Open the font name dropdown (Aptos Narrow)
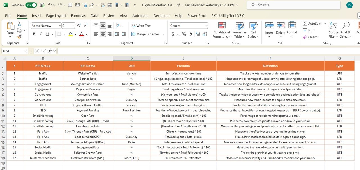 (60, 26)
